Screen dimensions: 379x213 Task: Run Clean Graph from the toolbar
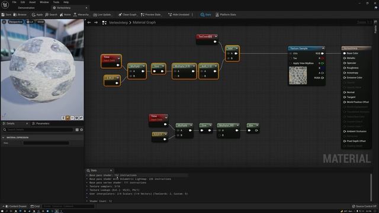pyautogui.click(x=127, y=15)
